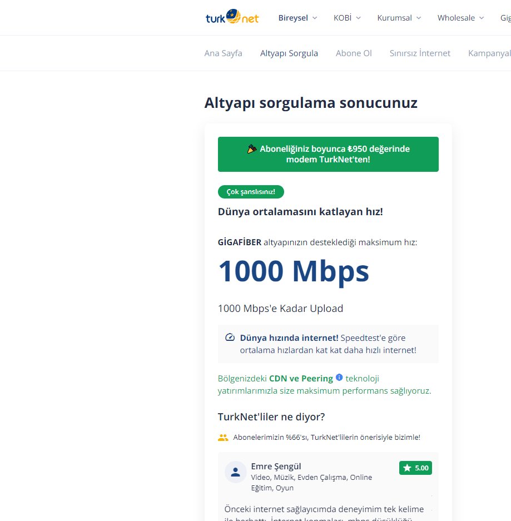This screenshot has height=521, width=511.
Task: Click the speedometer icon beside Dünya hızında internet
Action: click(x=230, y=338)
